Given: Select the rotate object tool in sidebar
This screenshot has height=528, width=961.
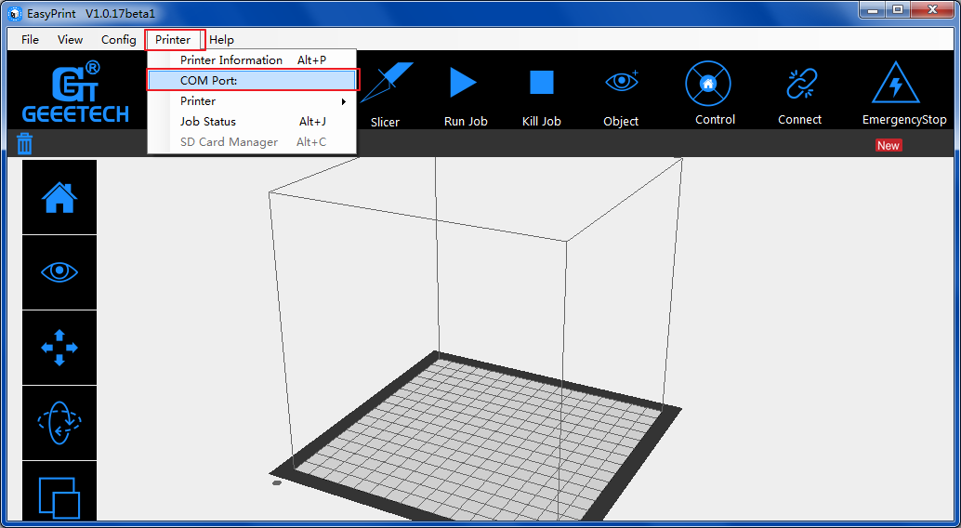Looking at the screenshot, I should 59,423.
